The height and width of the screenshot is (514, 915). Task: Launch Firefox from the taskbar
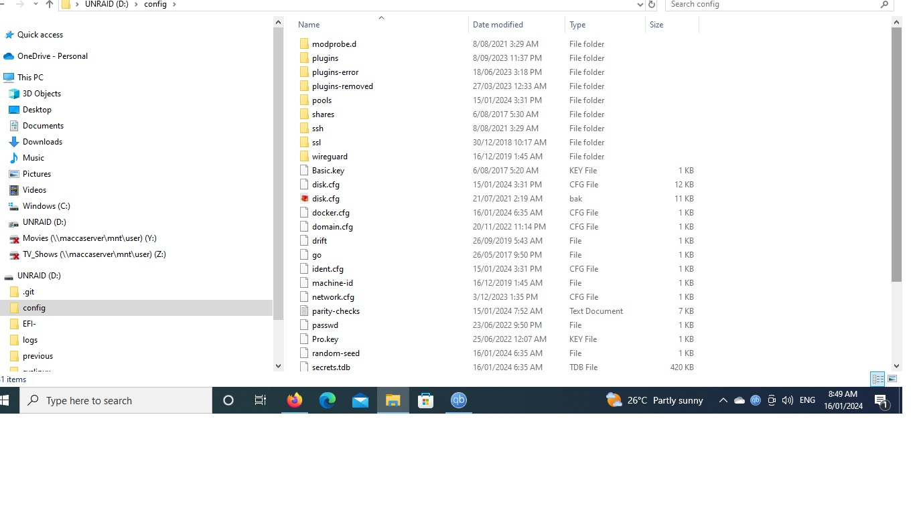click(x=294, y=400)
